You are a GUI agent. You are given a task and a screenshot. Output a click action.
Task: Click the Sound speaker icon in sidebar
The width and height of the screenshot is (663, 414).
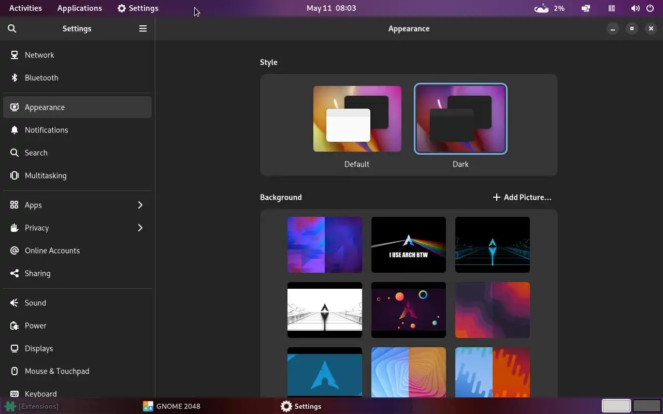15,303
